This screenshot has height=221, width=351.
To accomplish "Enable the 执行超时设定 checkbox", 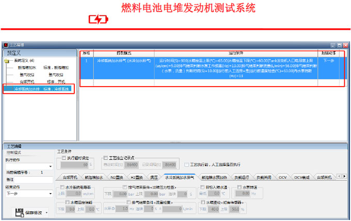I will (65, 158).
